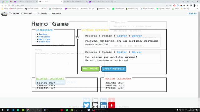Switch to the pinned Gmail tab
This screenshot has height=112, width=200.
[11, 2]
